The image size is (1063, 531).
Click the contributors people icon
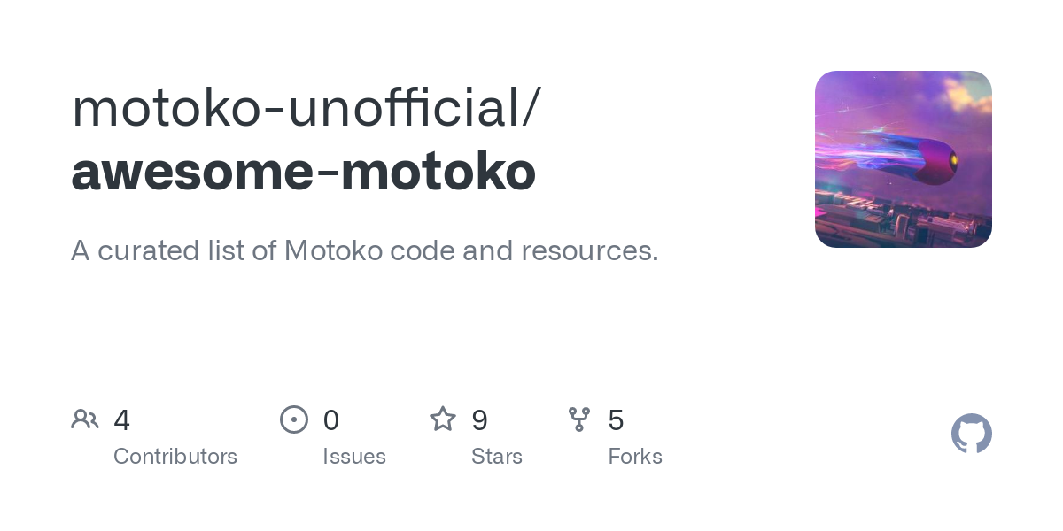[x=85, y=419]
